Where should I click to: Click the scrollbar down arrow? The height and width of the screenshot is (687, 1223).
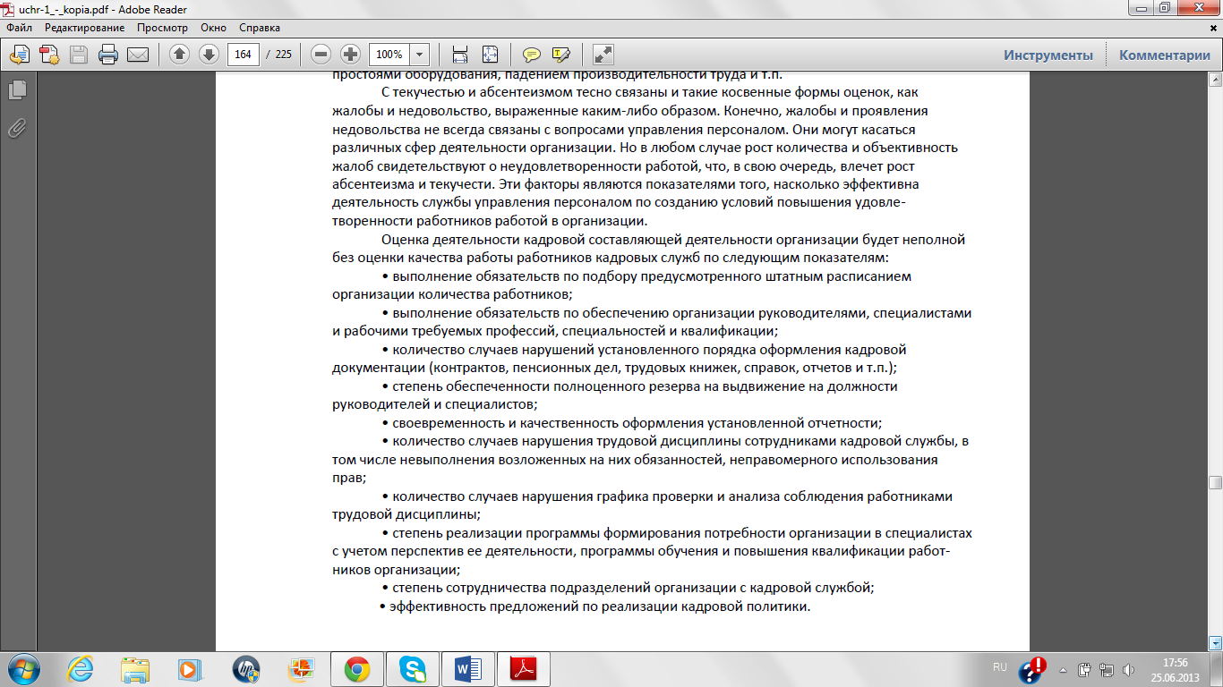1215,642
